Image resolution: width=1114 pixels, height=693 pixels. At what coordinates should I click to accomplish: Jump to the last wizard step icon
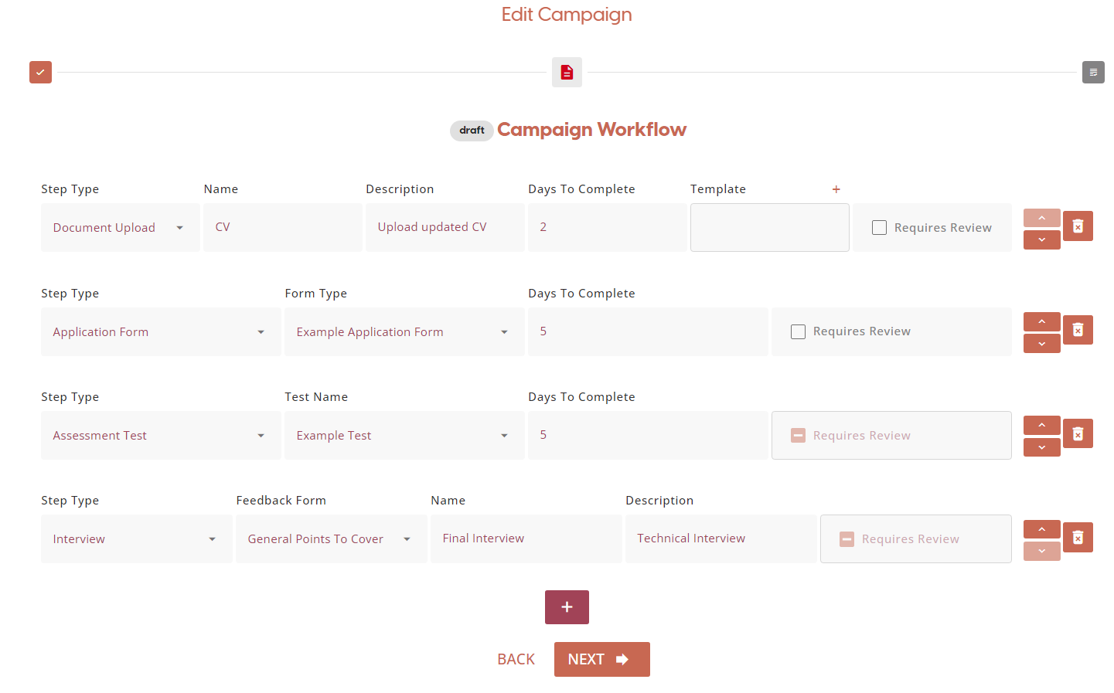tap(1092, 73)
